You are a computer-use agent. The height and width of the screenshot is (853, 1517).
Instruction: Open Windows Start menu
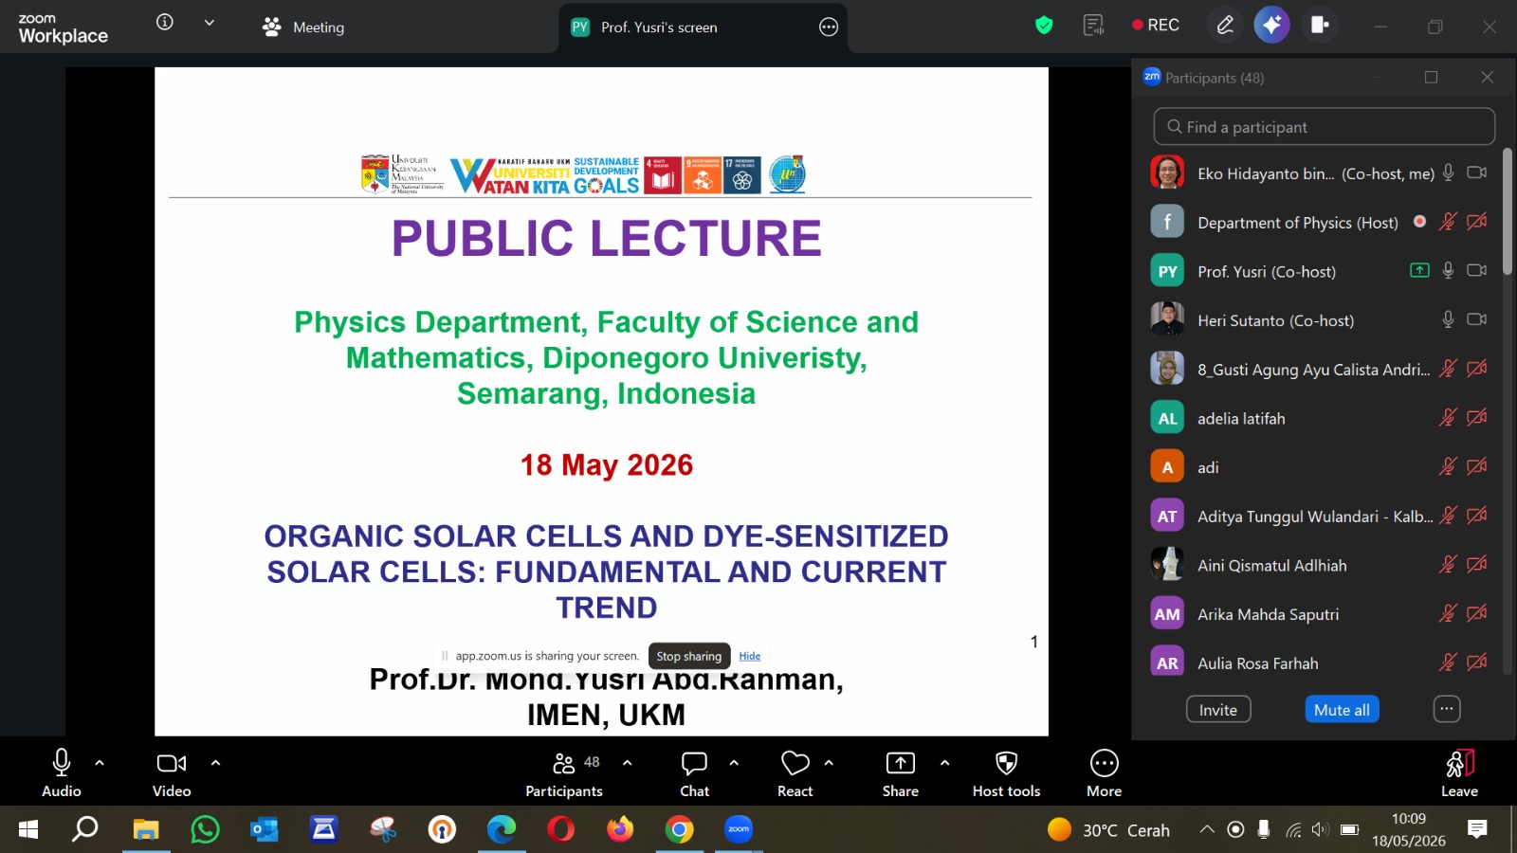[28, 830]
